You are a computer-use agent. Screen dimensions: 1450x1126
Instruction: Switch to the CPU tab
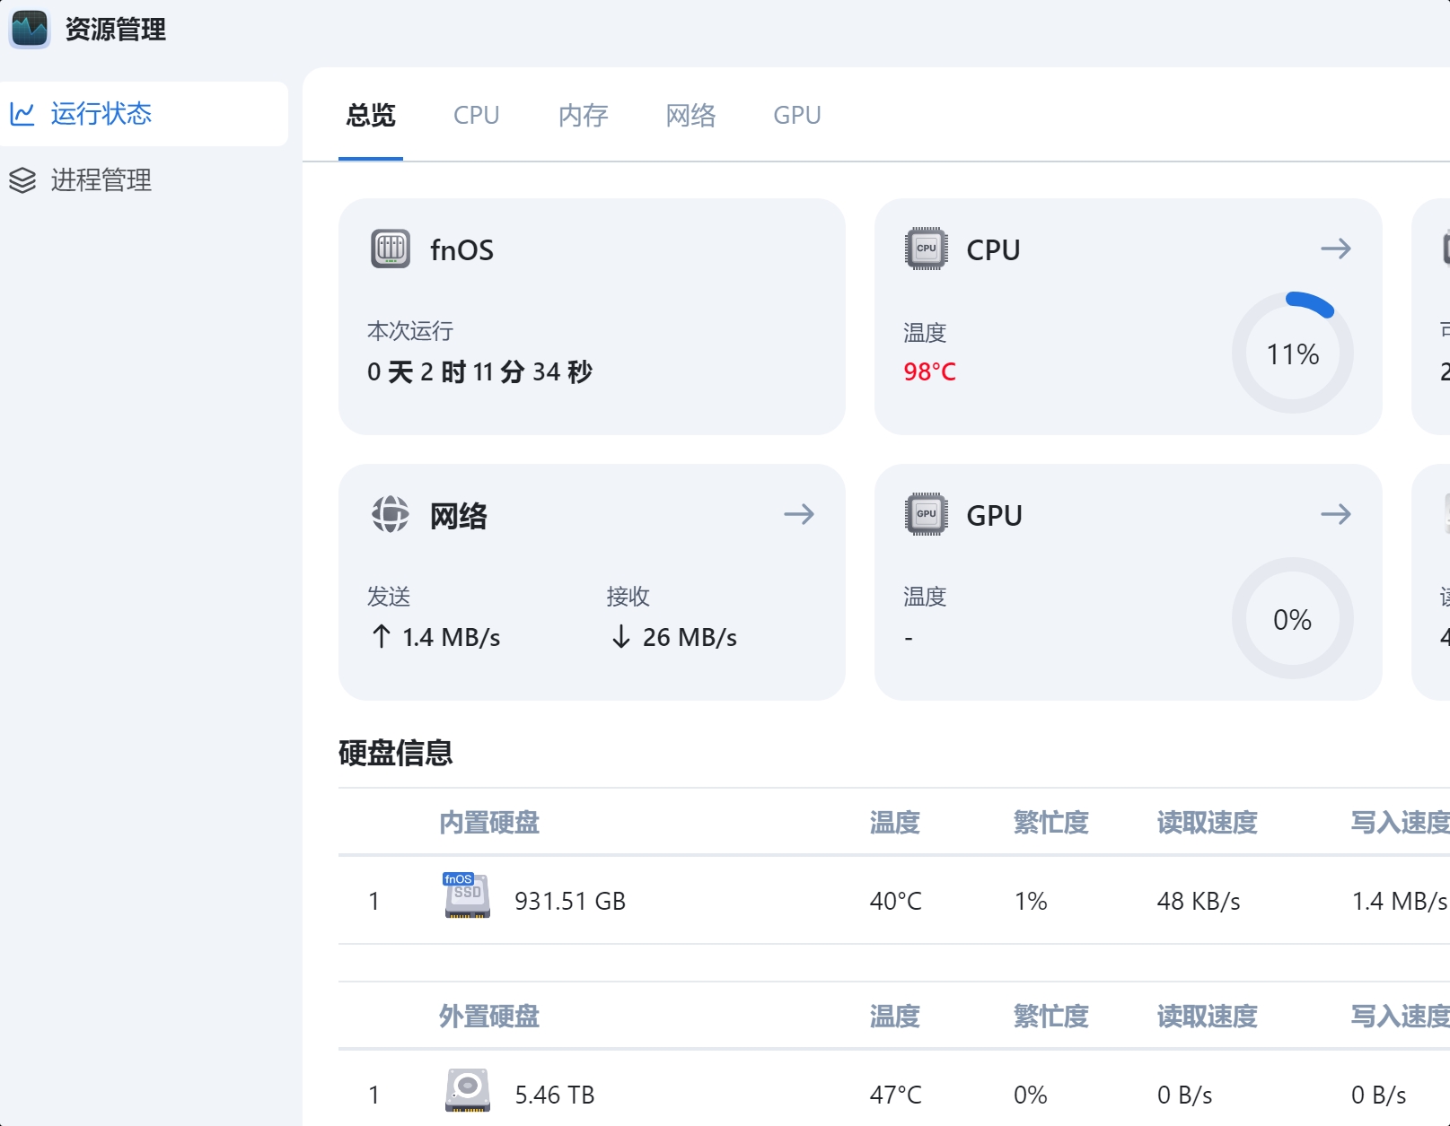pos(476,116)
